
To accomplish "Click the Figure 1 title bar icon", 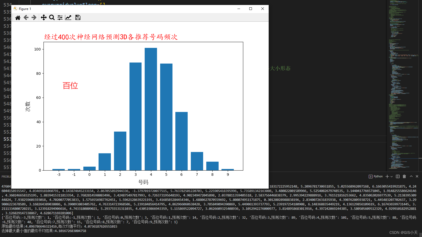I will [15, 9].
